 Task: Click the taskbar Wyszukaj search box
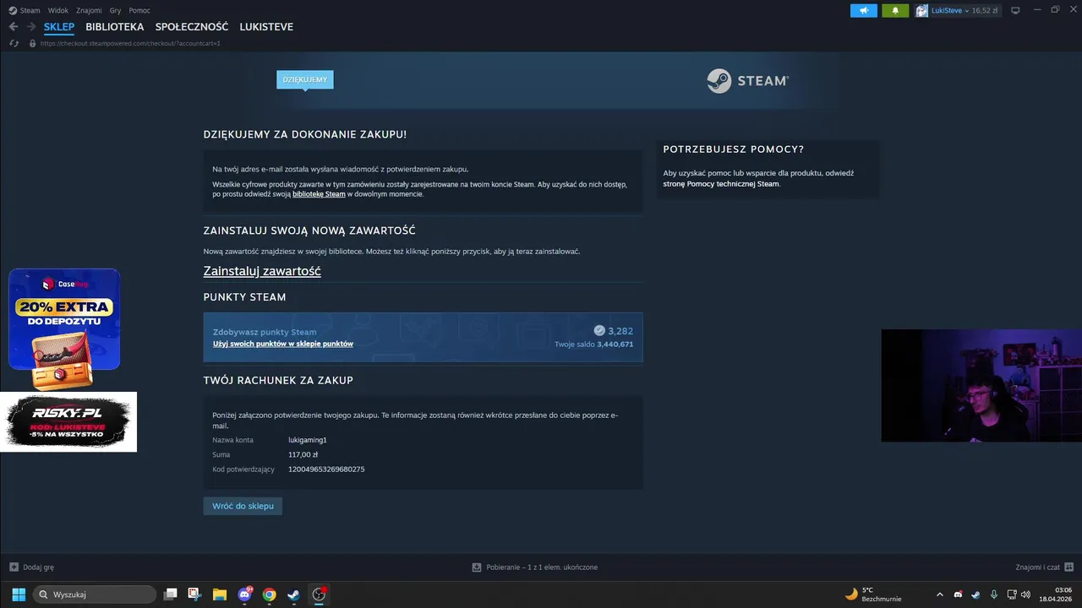pyautogui.click(x=95, y=594)
